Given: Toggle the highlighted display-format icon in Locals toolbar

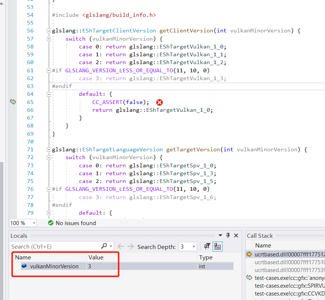Looking at the screenshot, I should coord(217,246).
